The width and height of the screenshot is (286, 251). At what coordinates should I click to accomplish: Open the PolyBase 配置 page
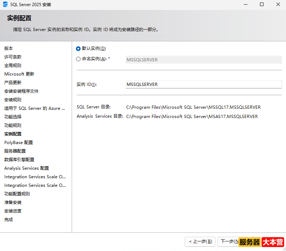click(x=18, y=142)
